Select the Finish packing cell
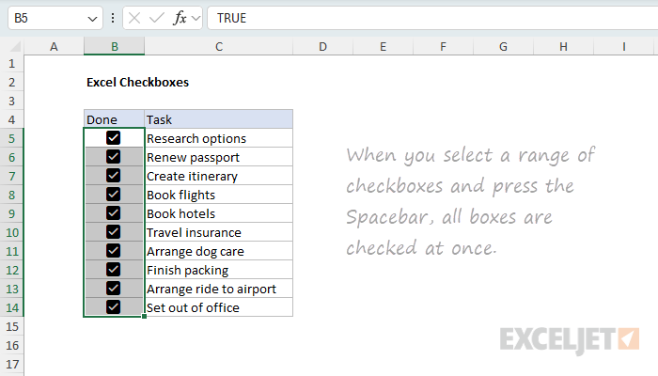This screenshot has height=376, width=658. 219,271
